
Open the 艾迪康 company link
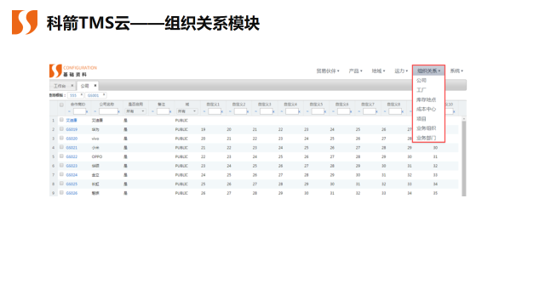click(x=72, y=120)
